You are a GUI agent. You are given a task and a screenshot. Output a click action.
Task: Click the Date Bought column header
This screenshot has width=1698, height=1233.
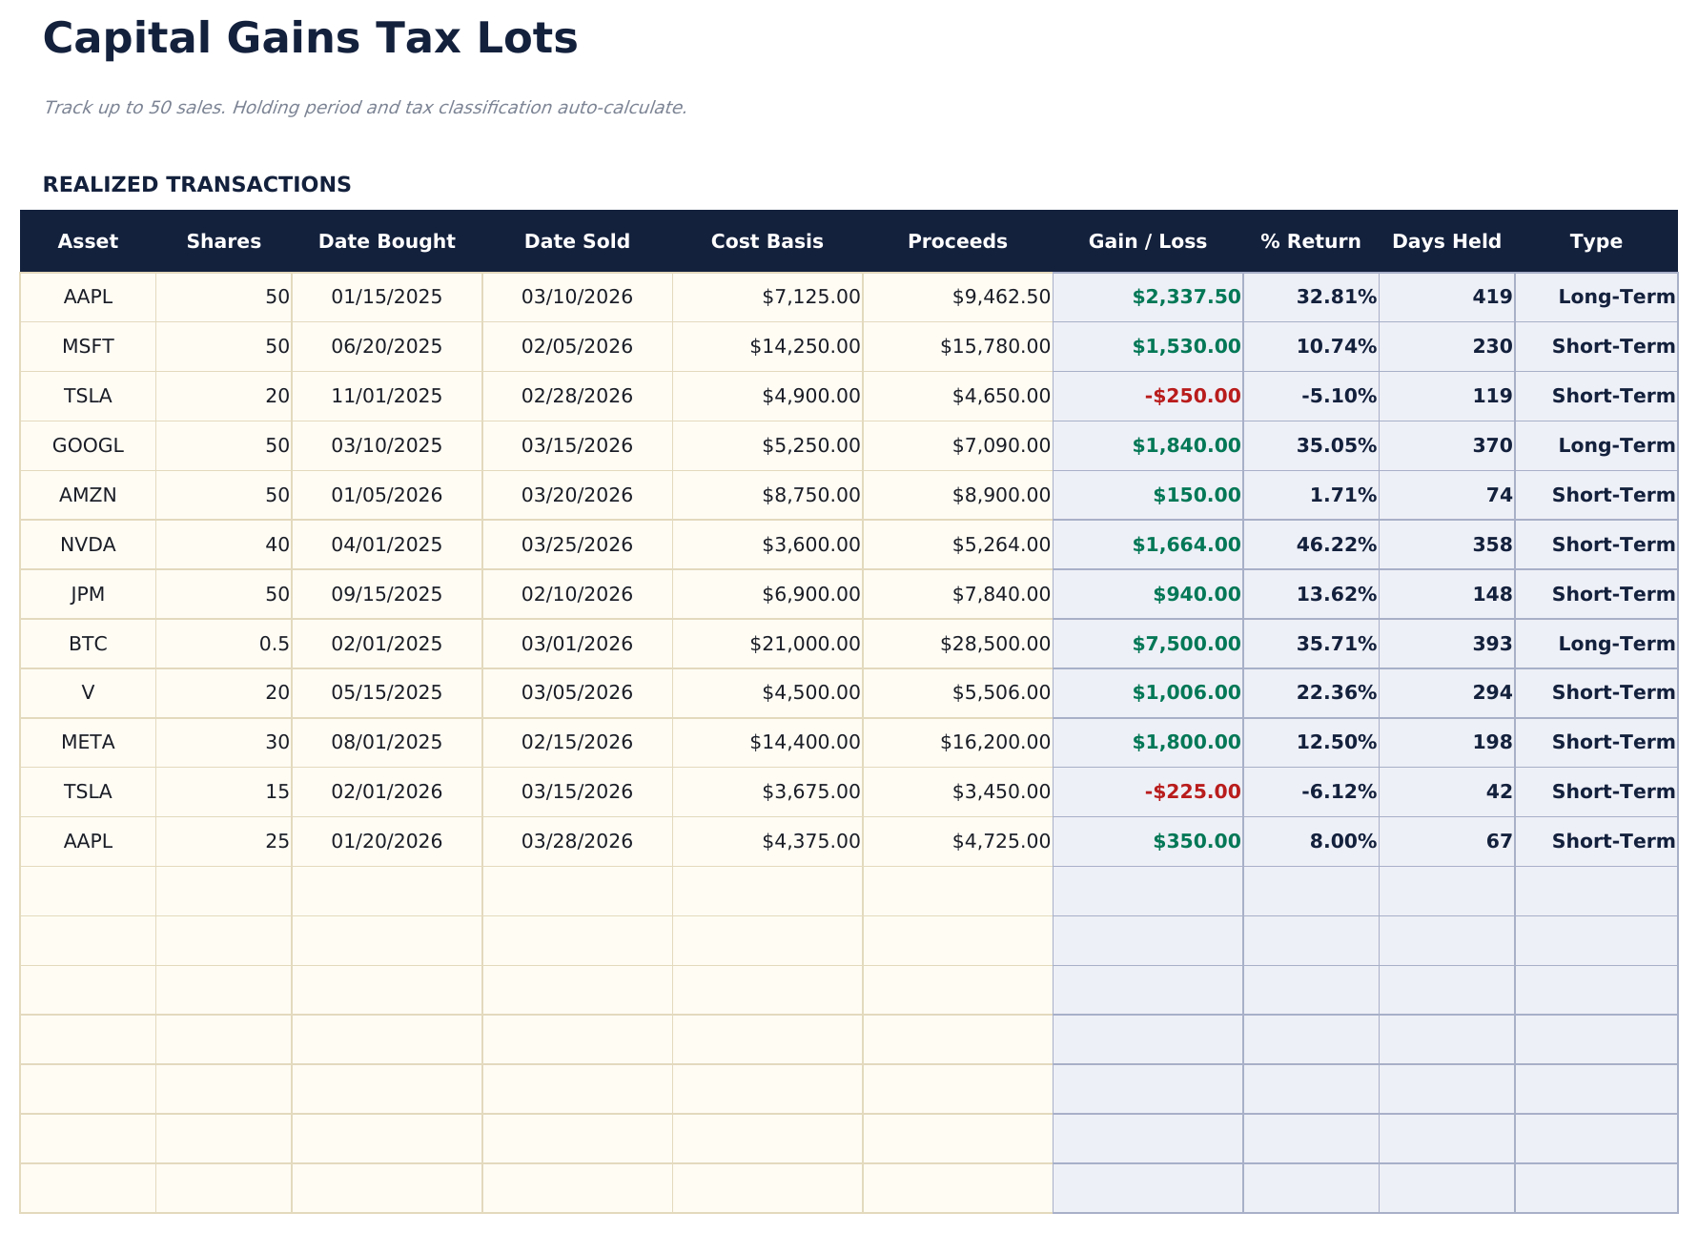pyautogui.click(x=385, y=241)
